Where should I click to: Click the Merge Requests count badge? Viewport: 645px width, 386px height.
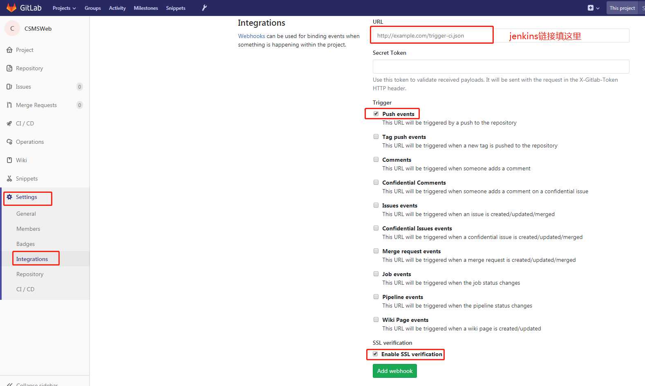coord(80,105)
